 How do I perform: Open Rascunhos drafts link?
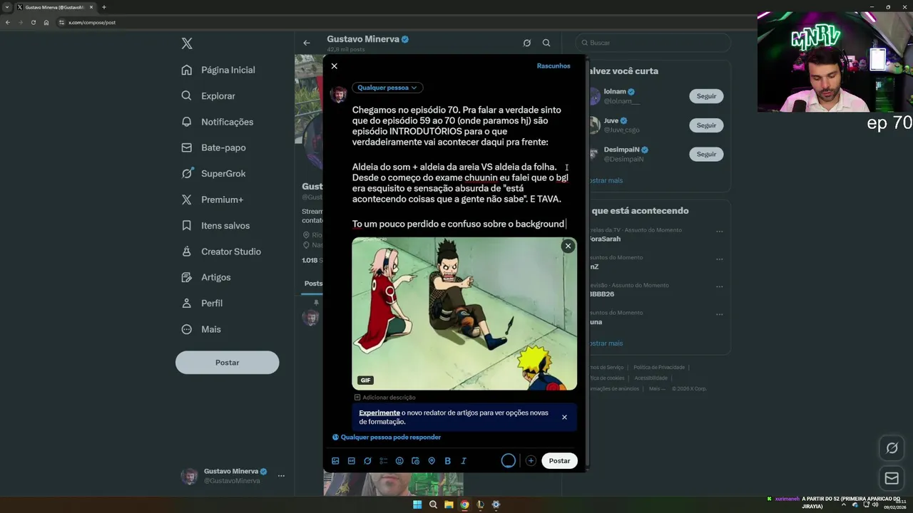554,66
